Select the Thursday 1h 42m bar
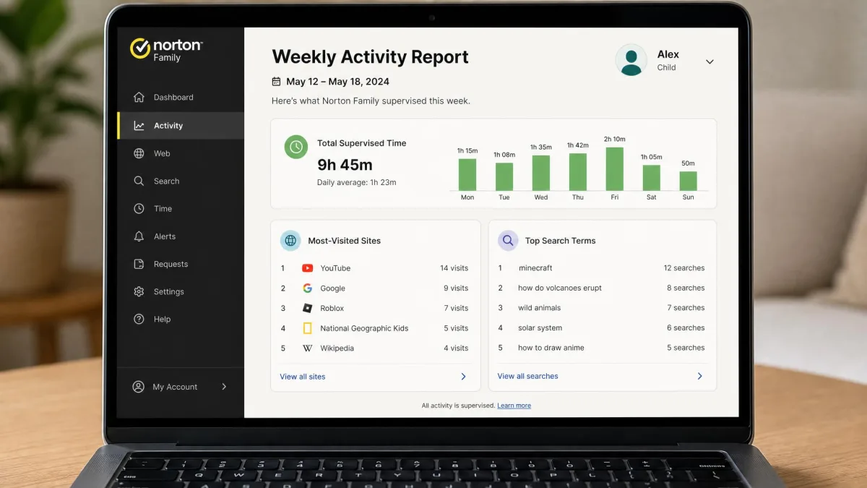Screen dimensions: 867x488 [578, 171]
